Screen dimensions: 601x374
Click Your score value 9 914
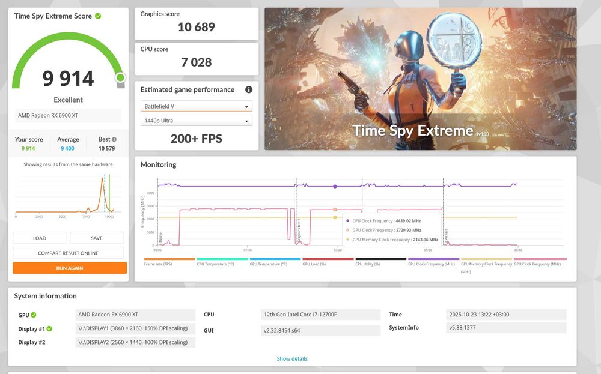(28, 148)
